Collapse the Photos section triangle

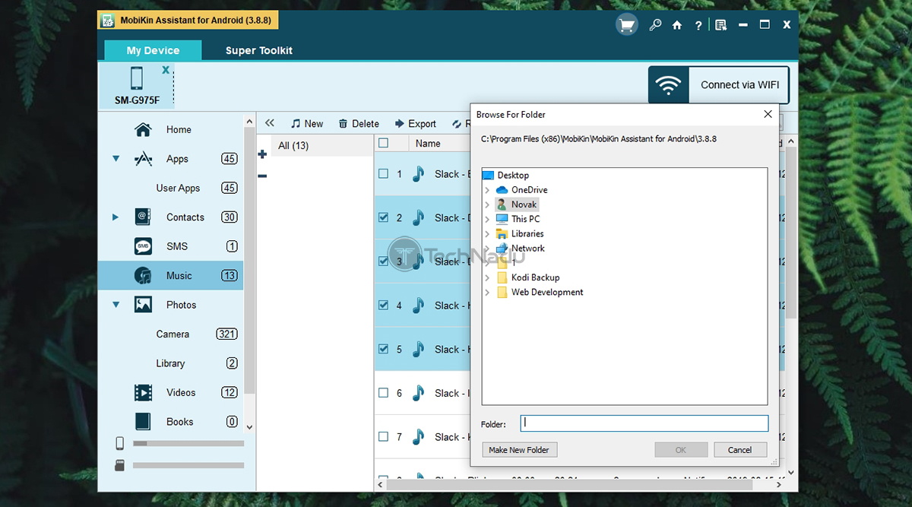pos(116,305)
